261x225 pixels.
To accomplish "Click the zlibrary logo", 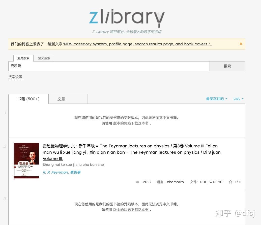I will tap(127, 18).
